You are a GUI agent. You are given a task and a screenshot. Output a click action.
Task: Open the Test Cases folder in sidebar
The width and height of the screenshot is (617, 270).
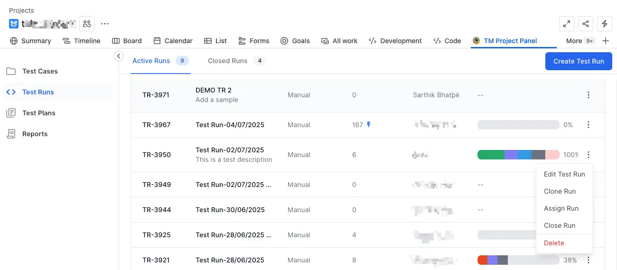click(x=40, y=71)
